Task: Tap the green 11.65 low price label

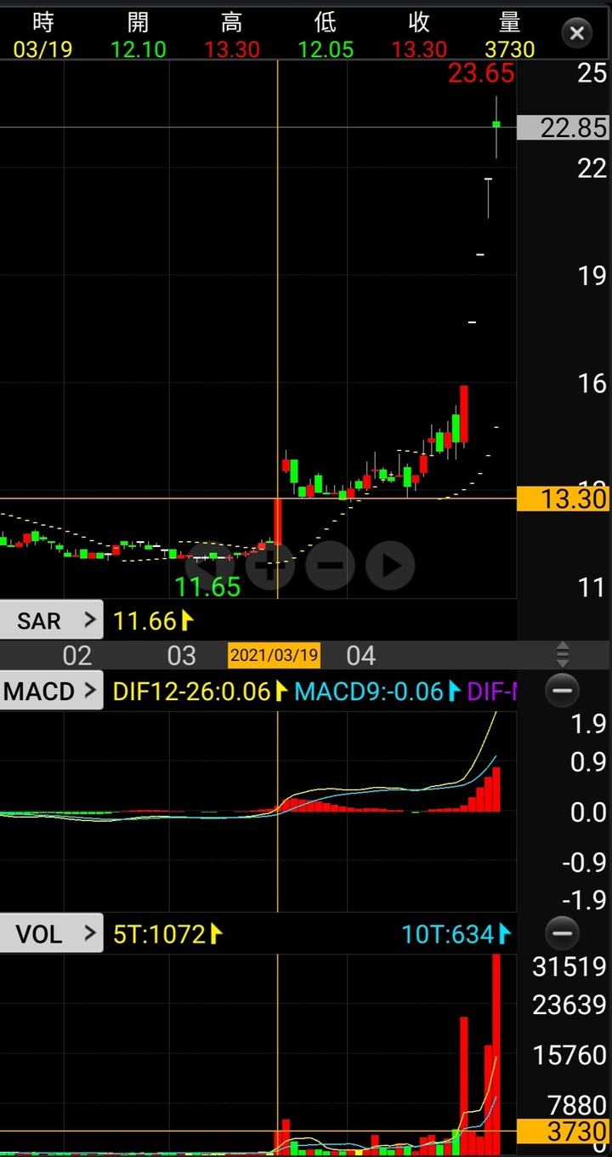Action: tap(207, 586)
